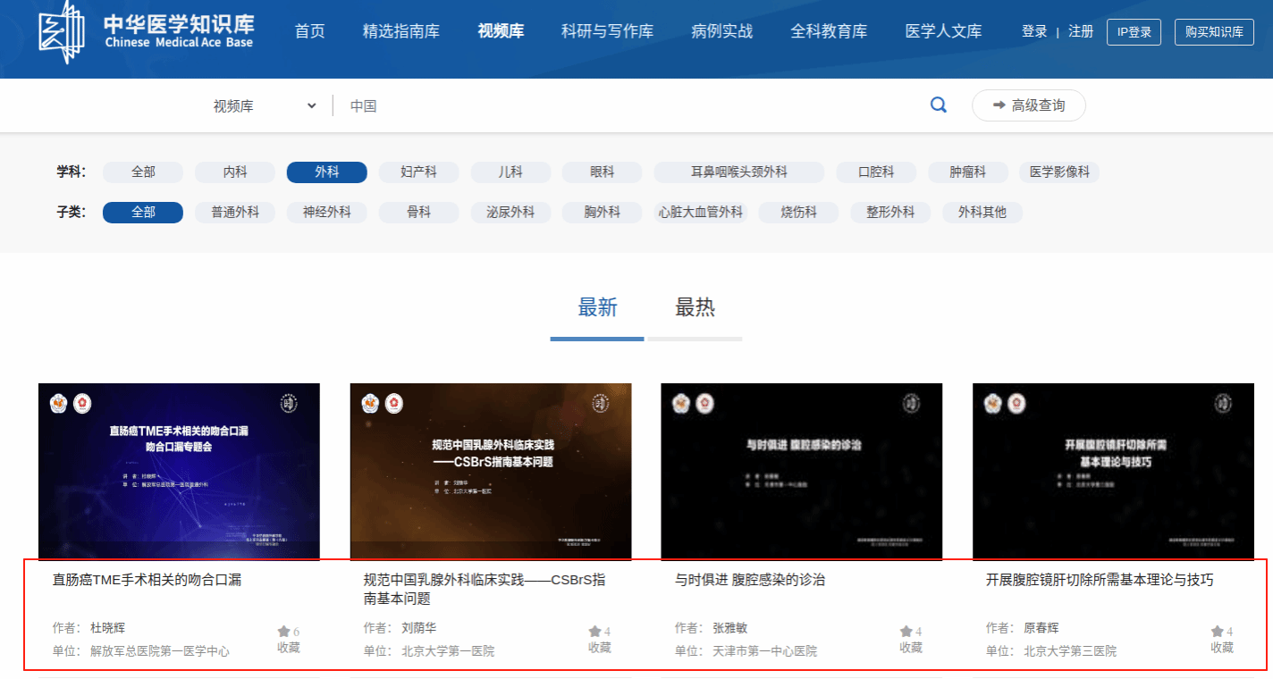
Task: Select the 内科 discipline filter
Action: click(x=235, y=172)
